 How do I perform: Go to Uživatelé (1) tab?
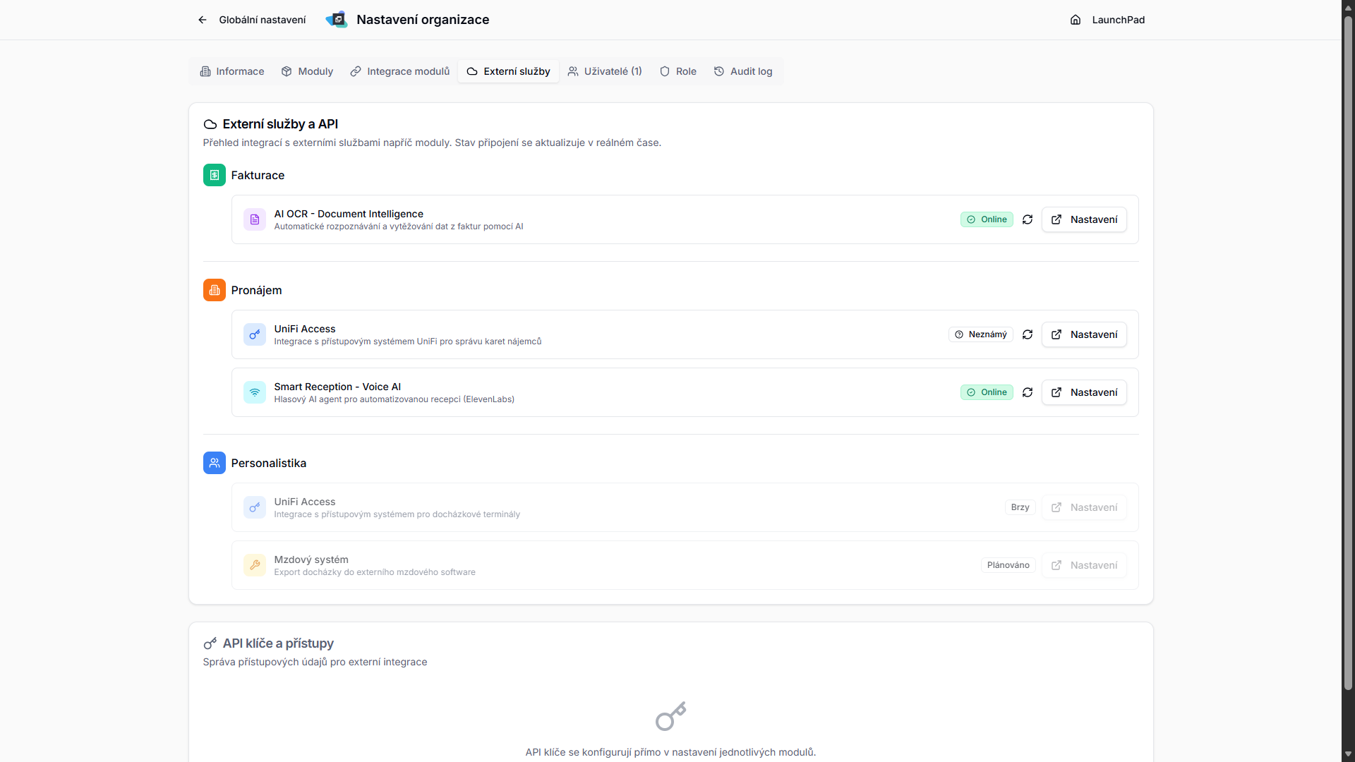click(605, 71)
